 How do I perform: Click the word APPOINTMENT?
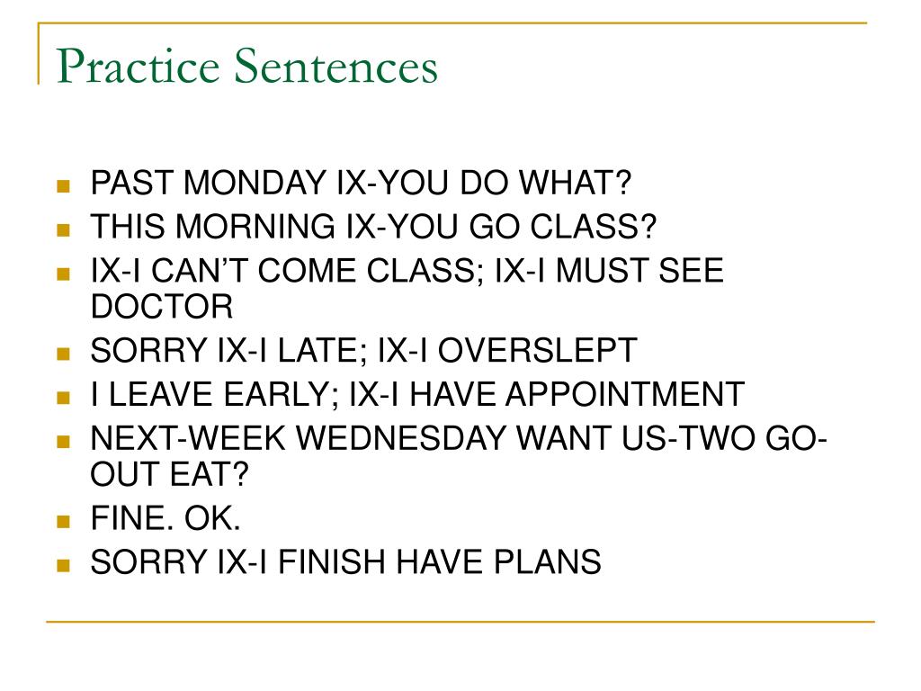[626, 394]
